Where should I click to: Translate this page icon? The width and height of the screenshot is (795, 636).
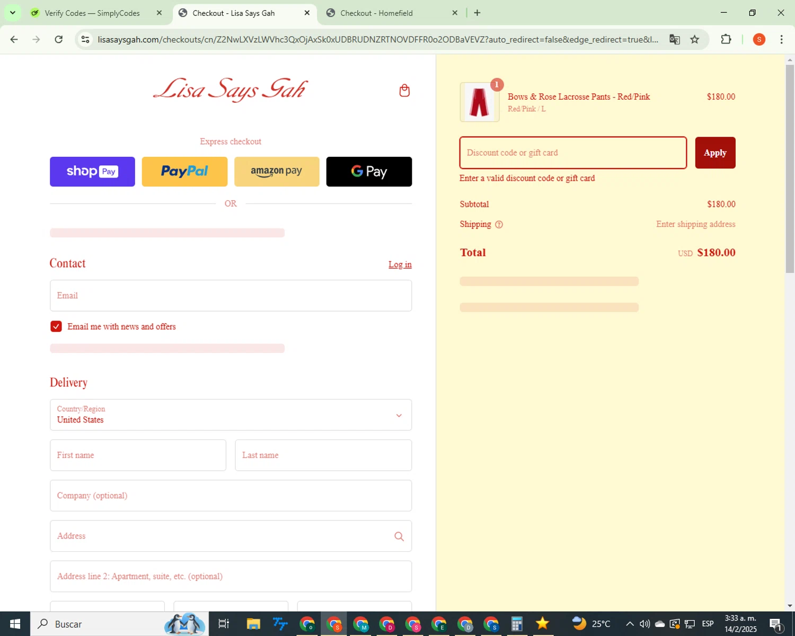[675, 39]
